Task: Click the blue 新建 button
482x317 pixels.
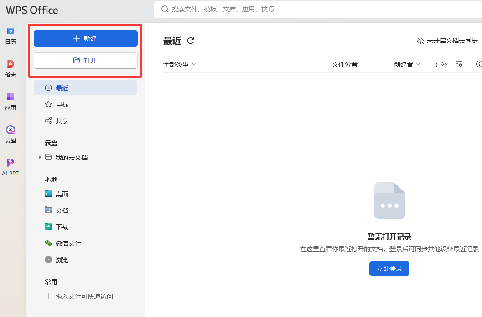Action: pyautogui.click(x=85, y=38)
